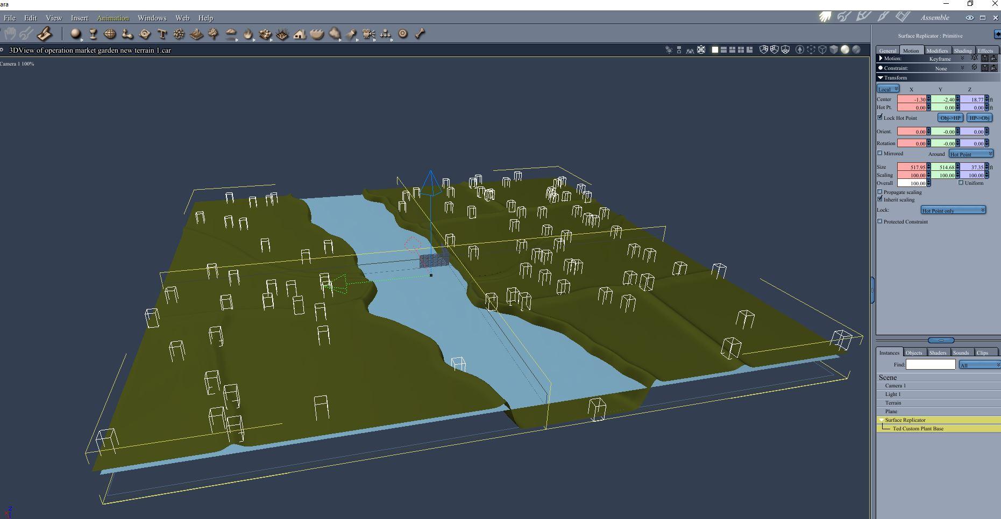Select the particle cluster tool

(x=179, y=34)
